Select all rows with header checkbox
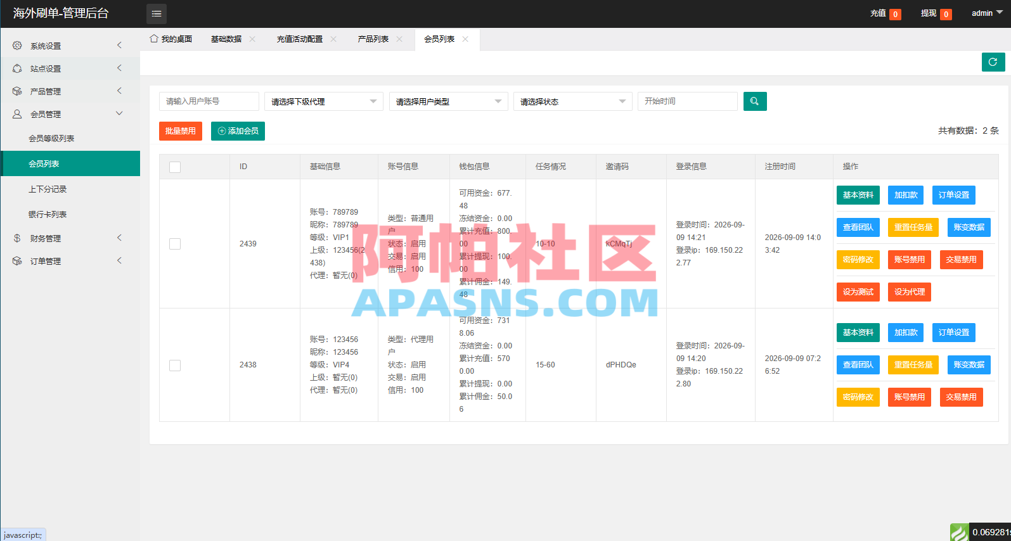 coord(175,167)
